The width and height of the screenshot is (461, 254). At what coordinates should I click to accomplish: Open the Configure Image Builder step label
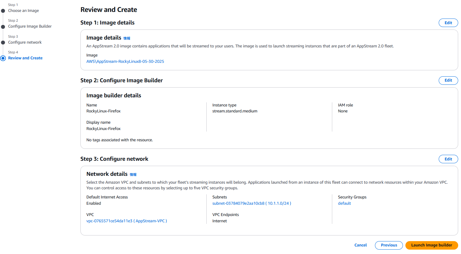tap(30, 26)
